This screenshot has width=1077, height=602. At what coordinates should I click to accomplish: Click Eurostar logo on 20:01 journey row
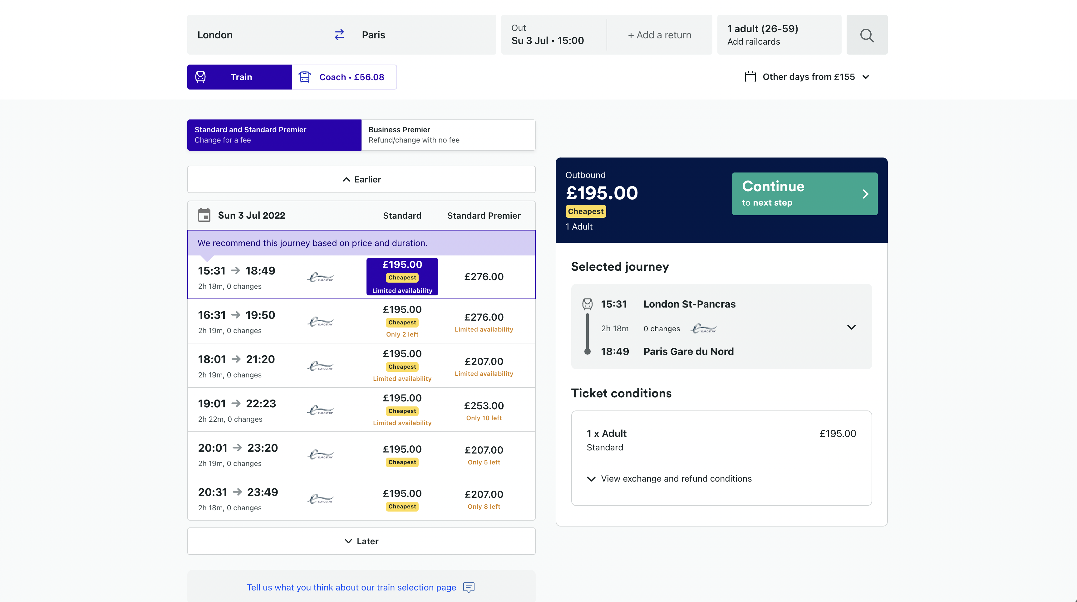321,454
